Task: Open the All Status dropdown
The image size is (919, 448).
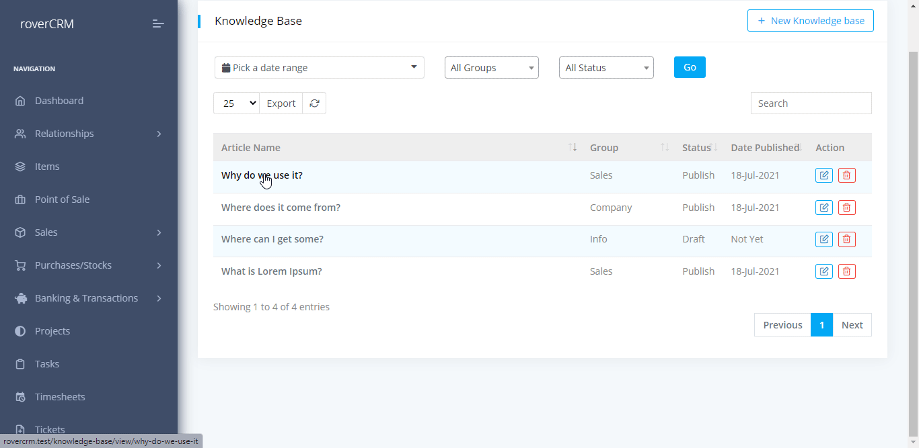Action: click(605, 68)
